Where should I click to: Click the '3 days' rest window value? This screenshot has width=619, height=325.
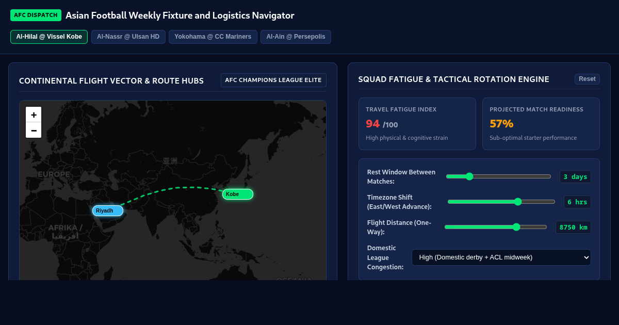[575, 176]
